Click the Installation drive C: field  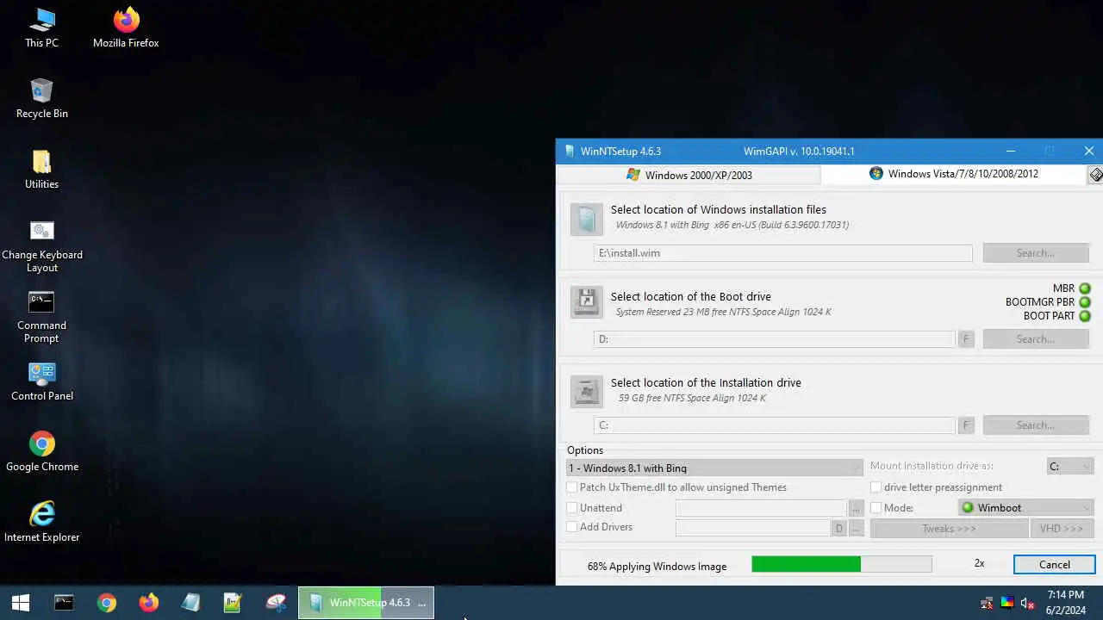[774, 425]
